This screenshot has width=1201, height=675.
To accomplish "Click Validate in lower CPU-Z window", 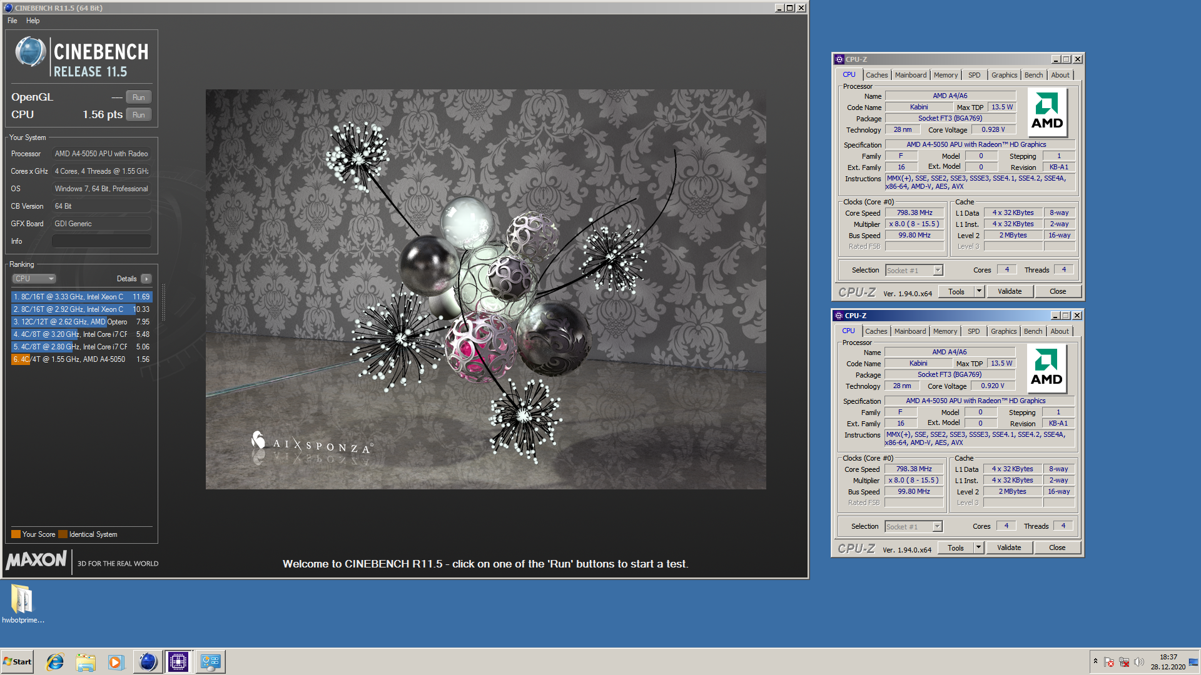I will point(1009,548).
